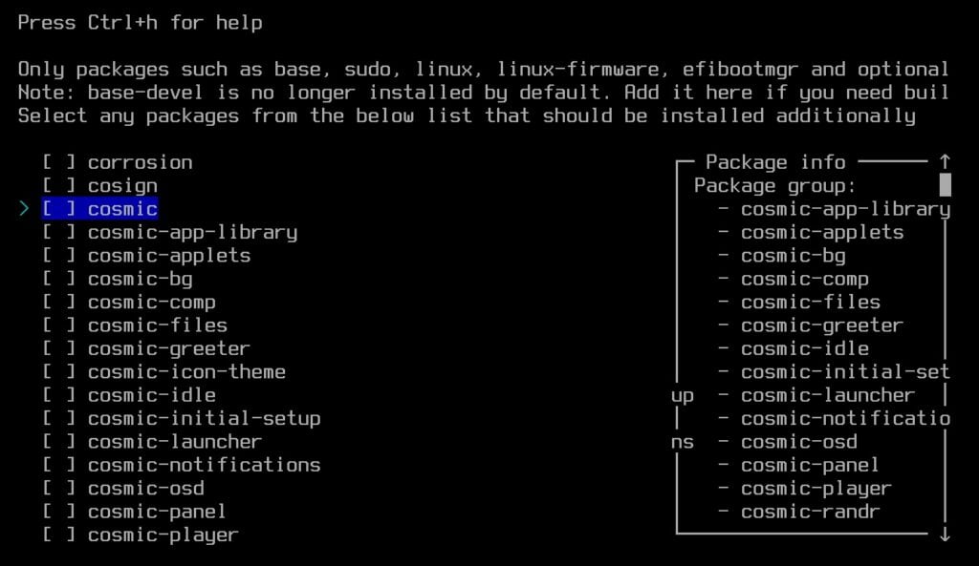Enable the cosmic package checkbox
The height and width of the screenshot is (566, 979).
[55, 208]
